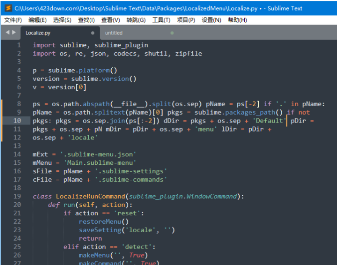Go to previous tab with left arrow
The width and height of the screenshot is (337, 265).
coord(8,32)
